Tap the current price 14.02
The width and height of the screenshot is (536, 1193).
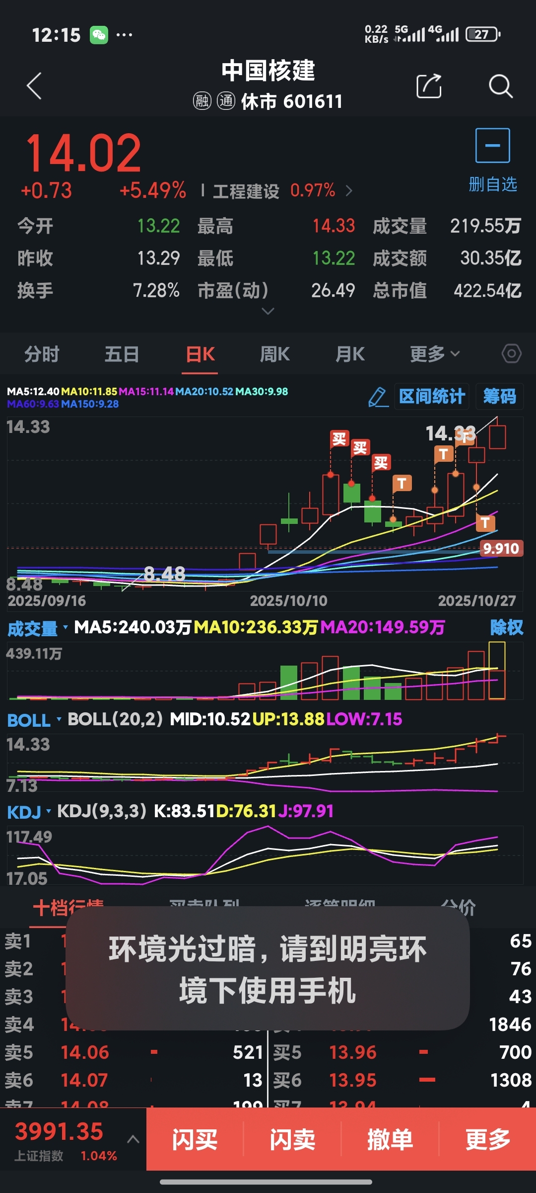[x=83, y=153]
